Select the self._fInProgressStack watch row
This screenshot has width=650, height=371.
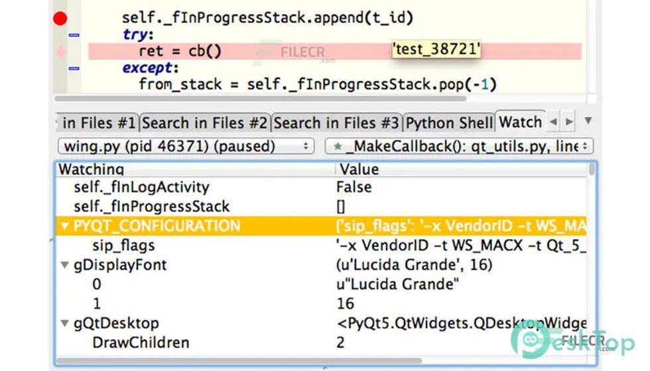coord(151,207)
